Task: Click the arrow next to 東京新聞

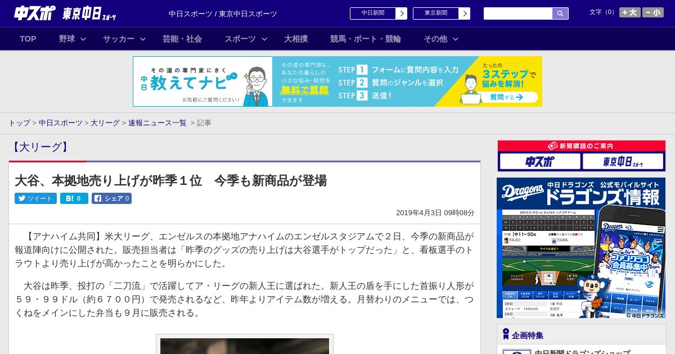Action: click(x=465, y=13)
